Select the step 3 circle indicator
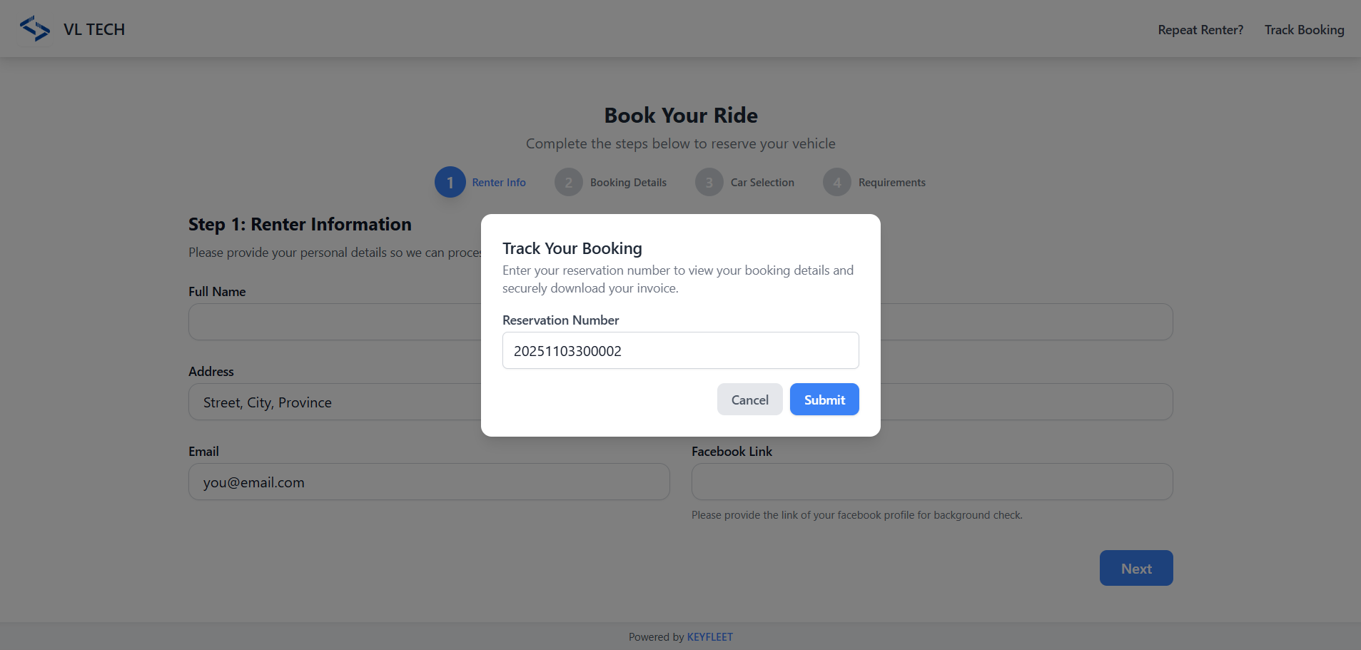Viewport: 1361px width, 650px height. 709,183
